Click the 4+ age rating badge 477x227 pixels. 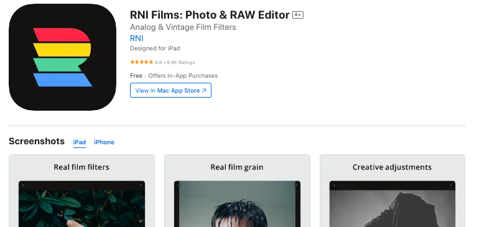point(298,15)
